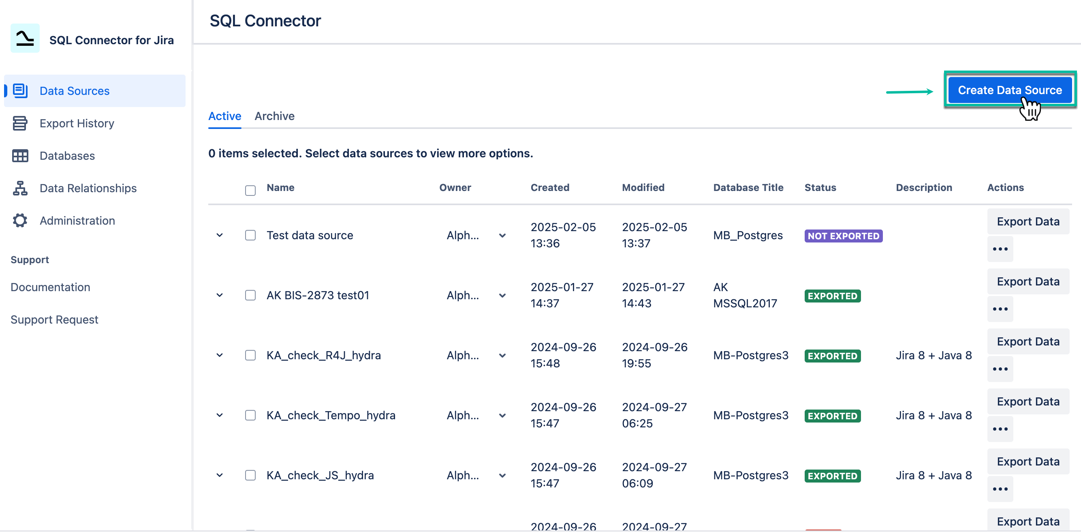The image size is (1081, 532).
Task: Check the checkbox for KA_check_Tempo_hydra
Action: [250, 415]
